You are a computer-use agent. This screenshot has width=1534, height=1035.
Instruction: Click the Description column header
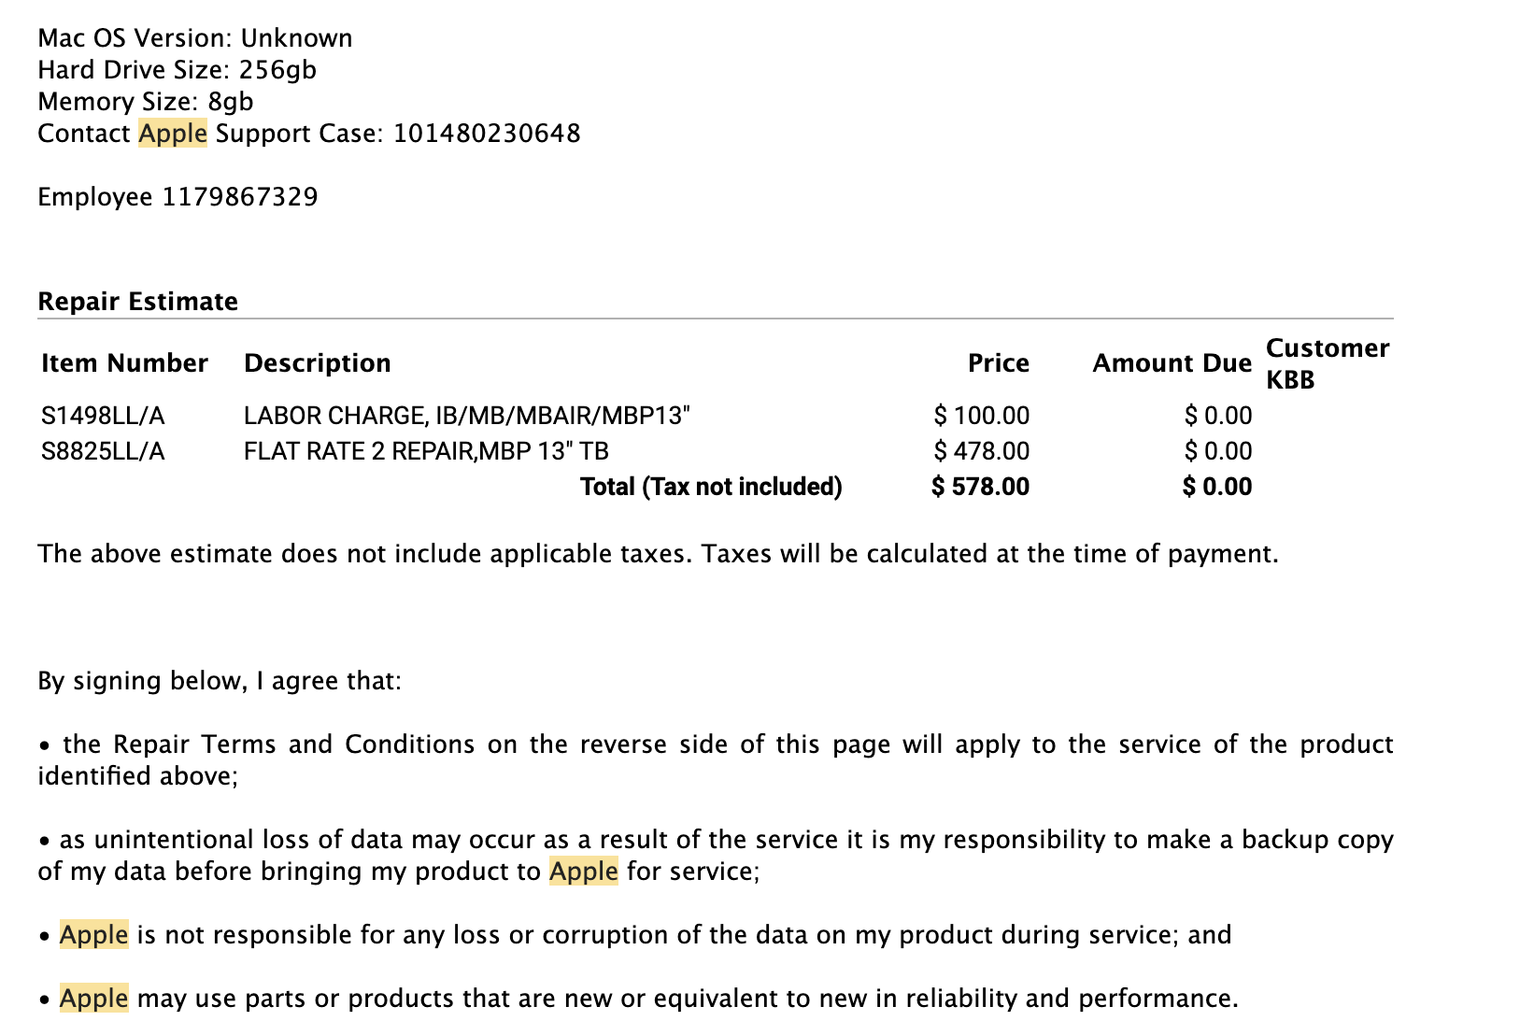click(317, 363)
